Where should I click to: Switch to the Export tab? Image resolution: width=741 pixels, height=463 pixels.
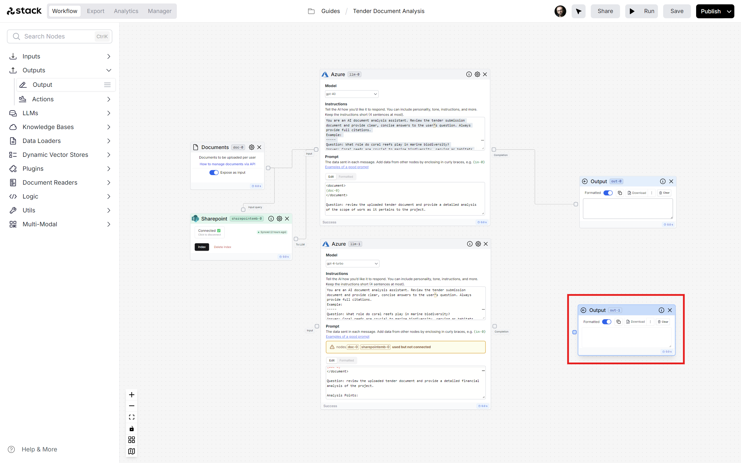click(x=96, y=11)
